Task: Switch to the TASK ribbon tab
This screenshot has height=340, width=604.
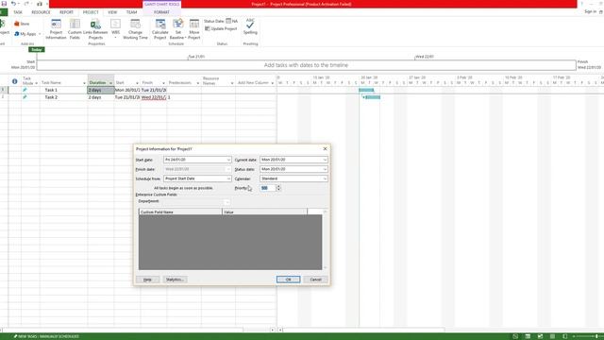Action: (x=18, y=12)
